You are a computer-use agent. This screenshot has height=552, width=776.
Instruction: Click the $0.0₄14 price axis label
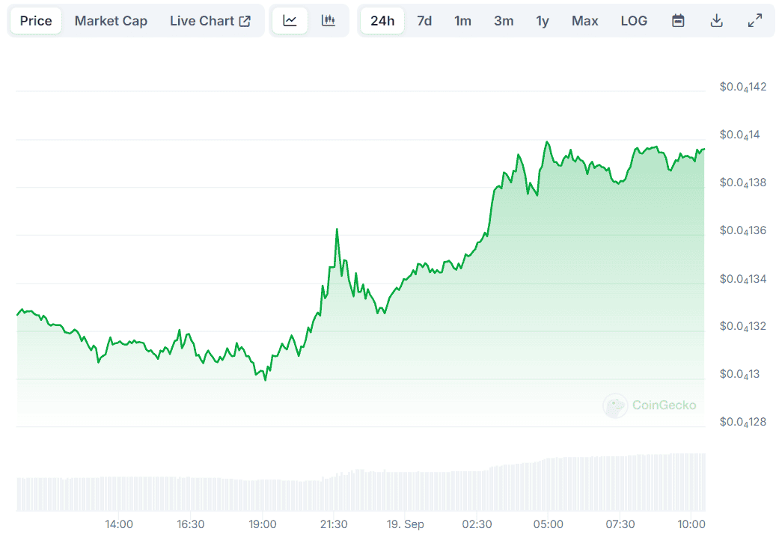tap(739, 135)
